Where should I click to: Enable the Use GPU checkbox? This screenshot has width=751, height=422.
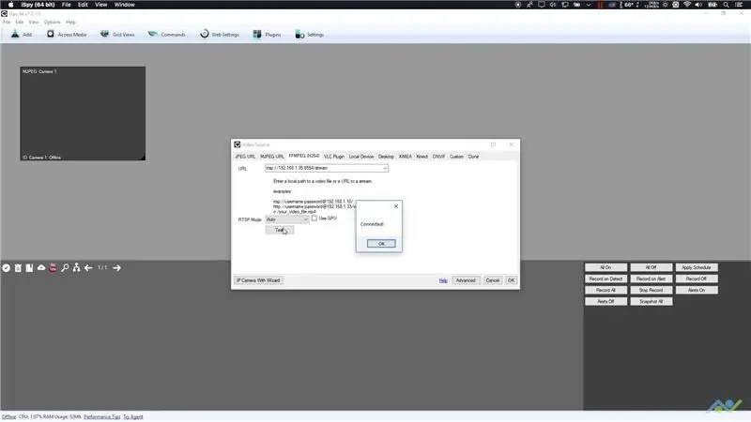(314, 219)
